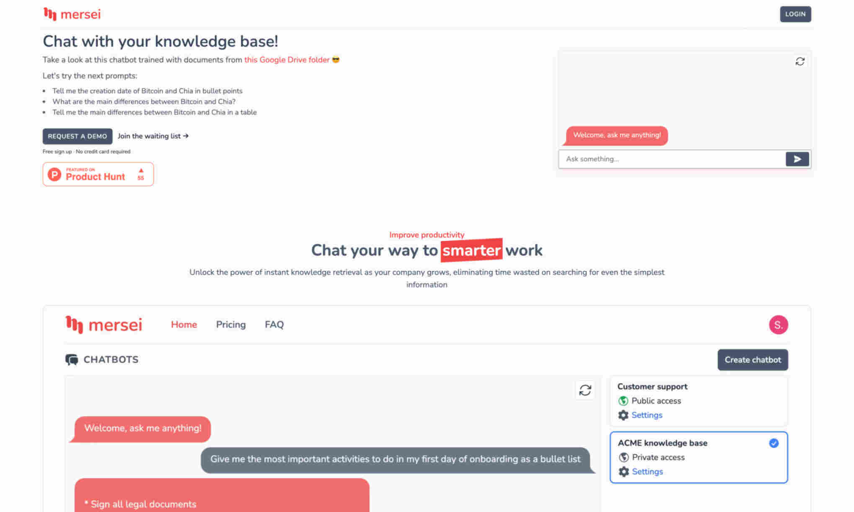Expand the FAQ menu item

274,324
